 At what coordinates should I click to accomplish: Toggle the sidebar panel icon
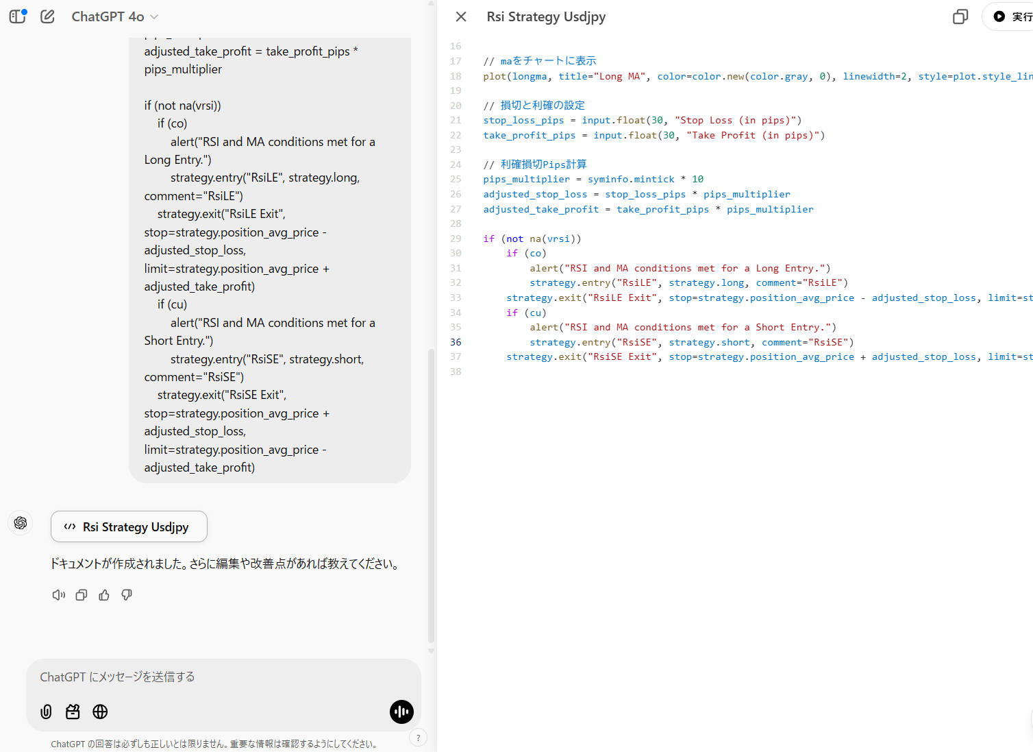click(18, 16)
